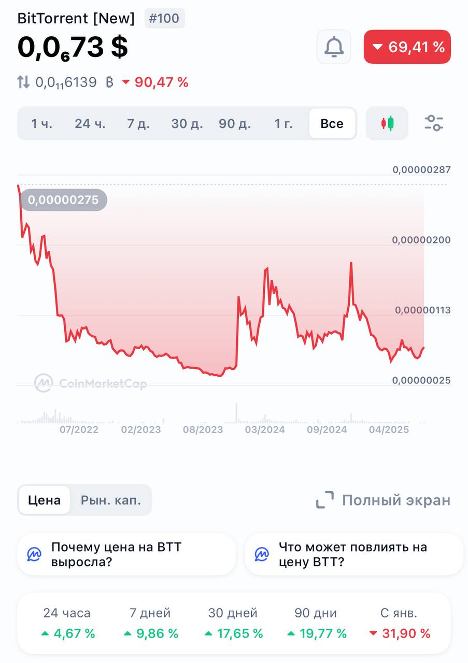
Task: Toggle the red 69,41 % change badge
Action: click(407, 47)
